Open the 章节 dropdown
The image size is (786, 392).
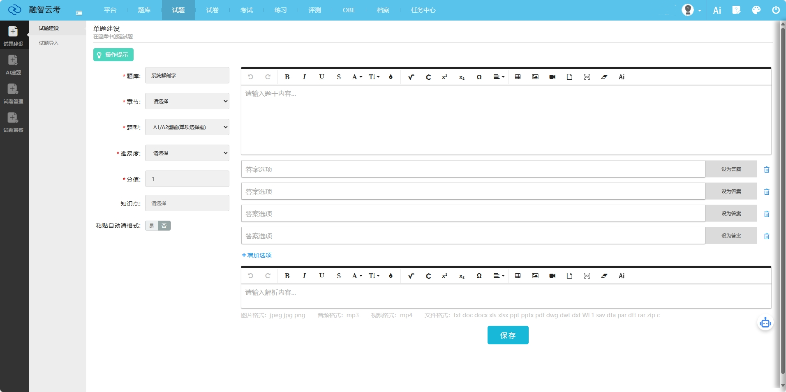187,101
